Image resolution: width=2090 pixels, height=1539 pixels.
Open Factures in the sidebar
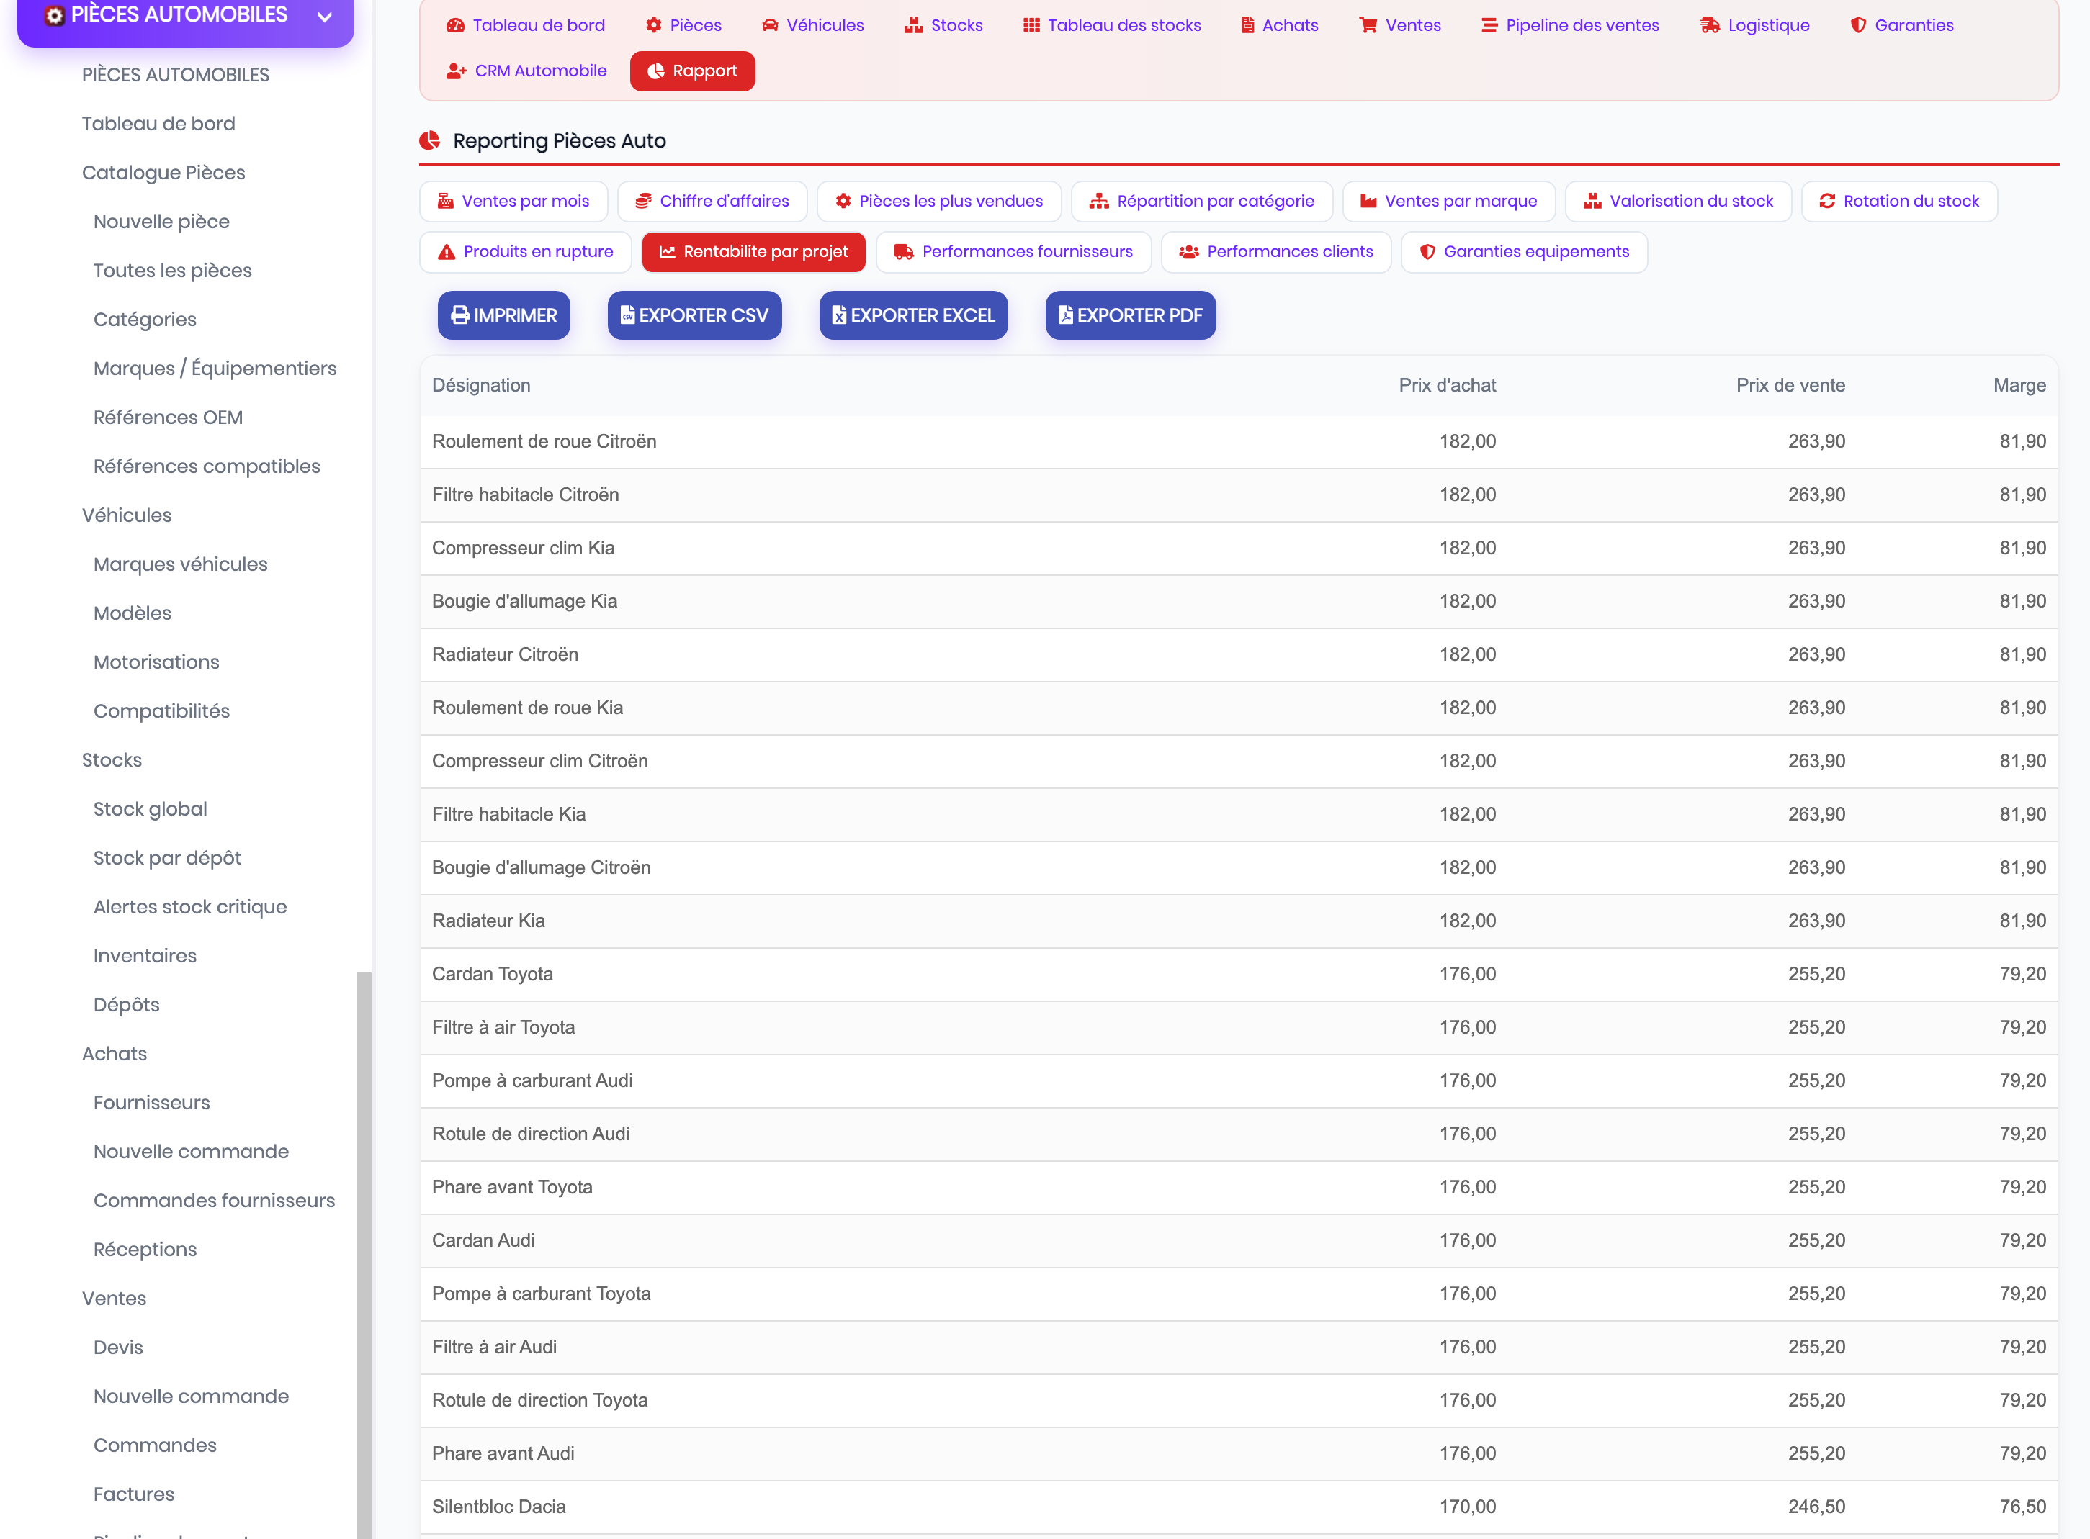134,1494
